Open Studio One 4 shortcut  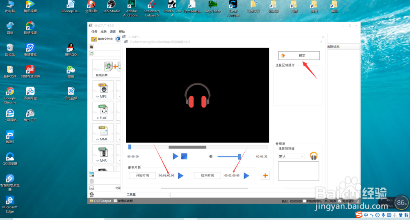click(172, 9)
